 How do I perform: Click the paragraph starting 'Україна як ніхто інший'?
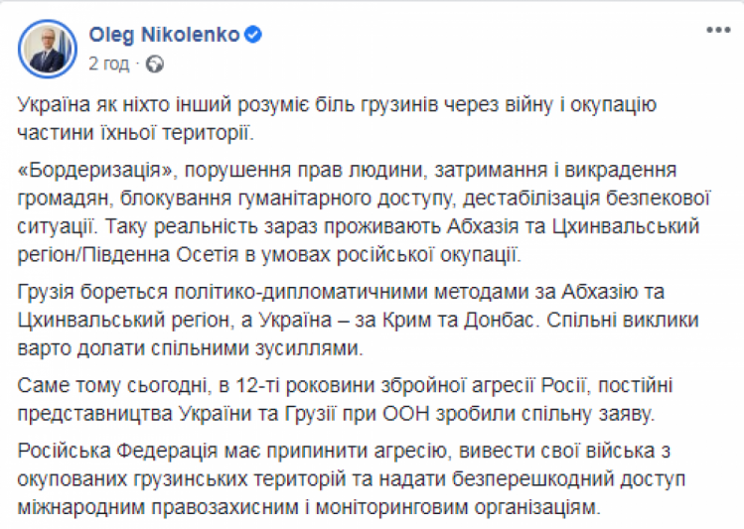(337, 118)
